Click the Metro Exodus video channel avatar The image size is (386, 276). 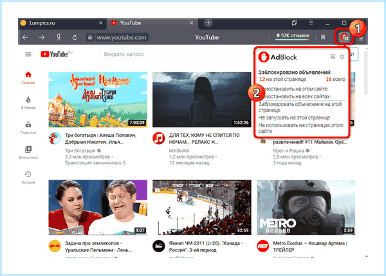[x=263, y=246]
